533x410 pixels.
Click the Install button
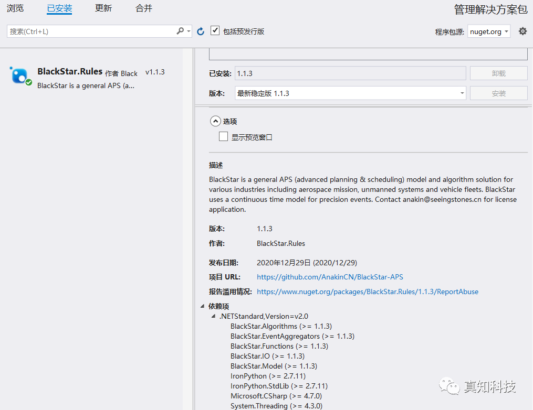tap(499, 93)
